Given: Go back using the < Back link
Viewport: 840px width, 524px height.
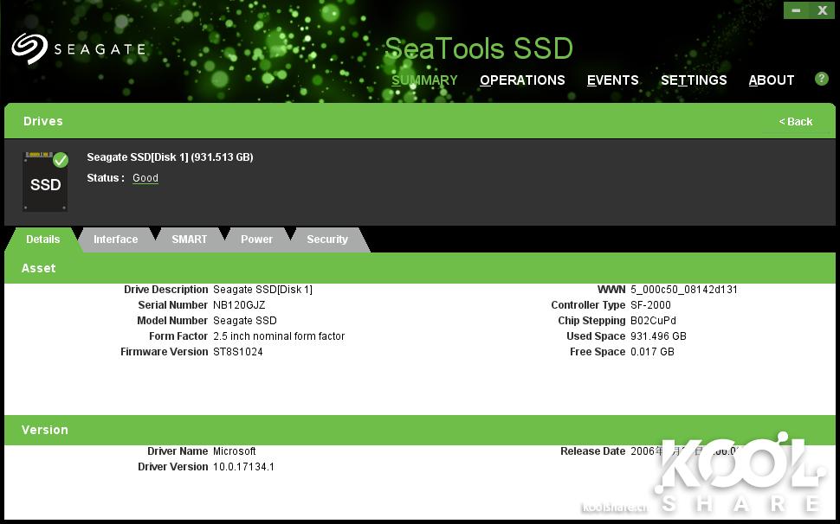Looking at the screenshot, I should (x=796, y=122).
